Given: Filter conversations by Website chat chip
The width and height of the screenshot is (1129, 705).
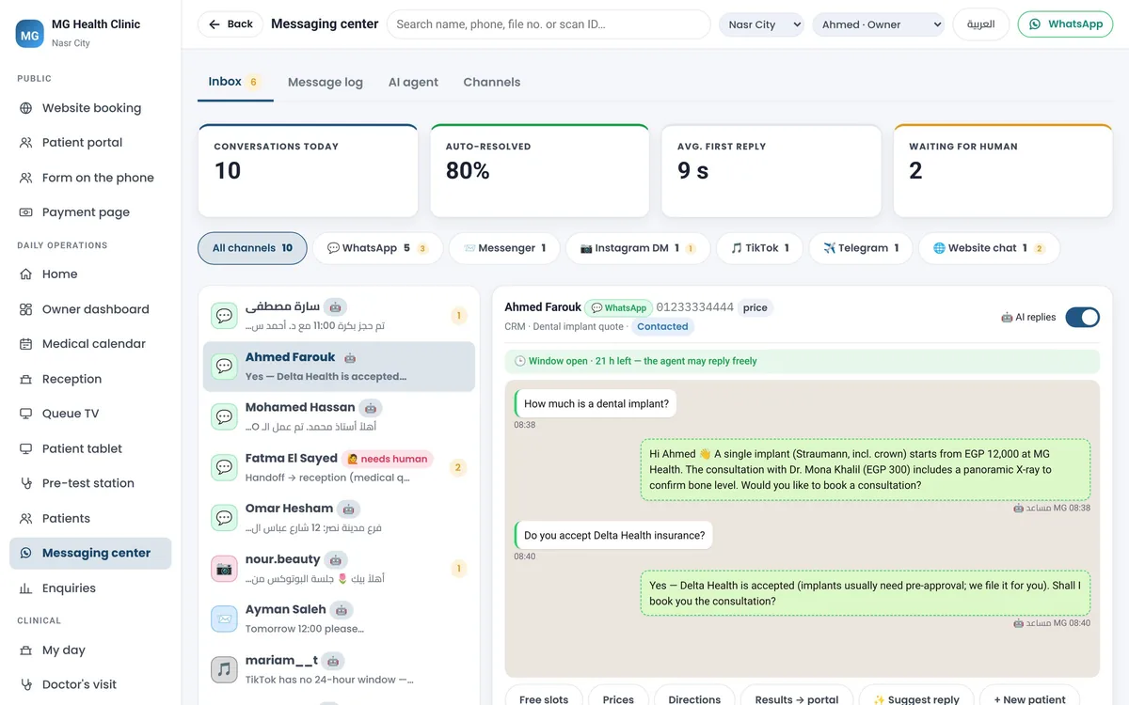Looking at the screenshot, I should 989,248.
